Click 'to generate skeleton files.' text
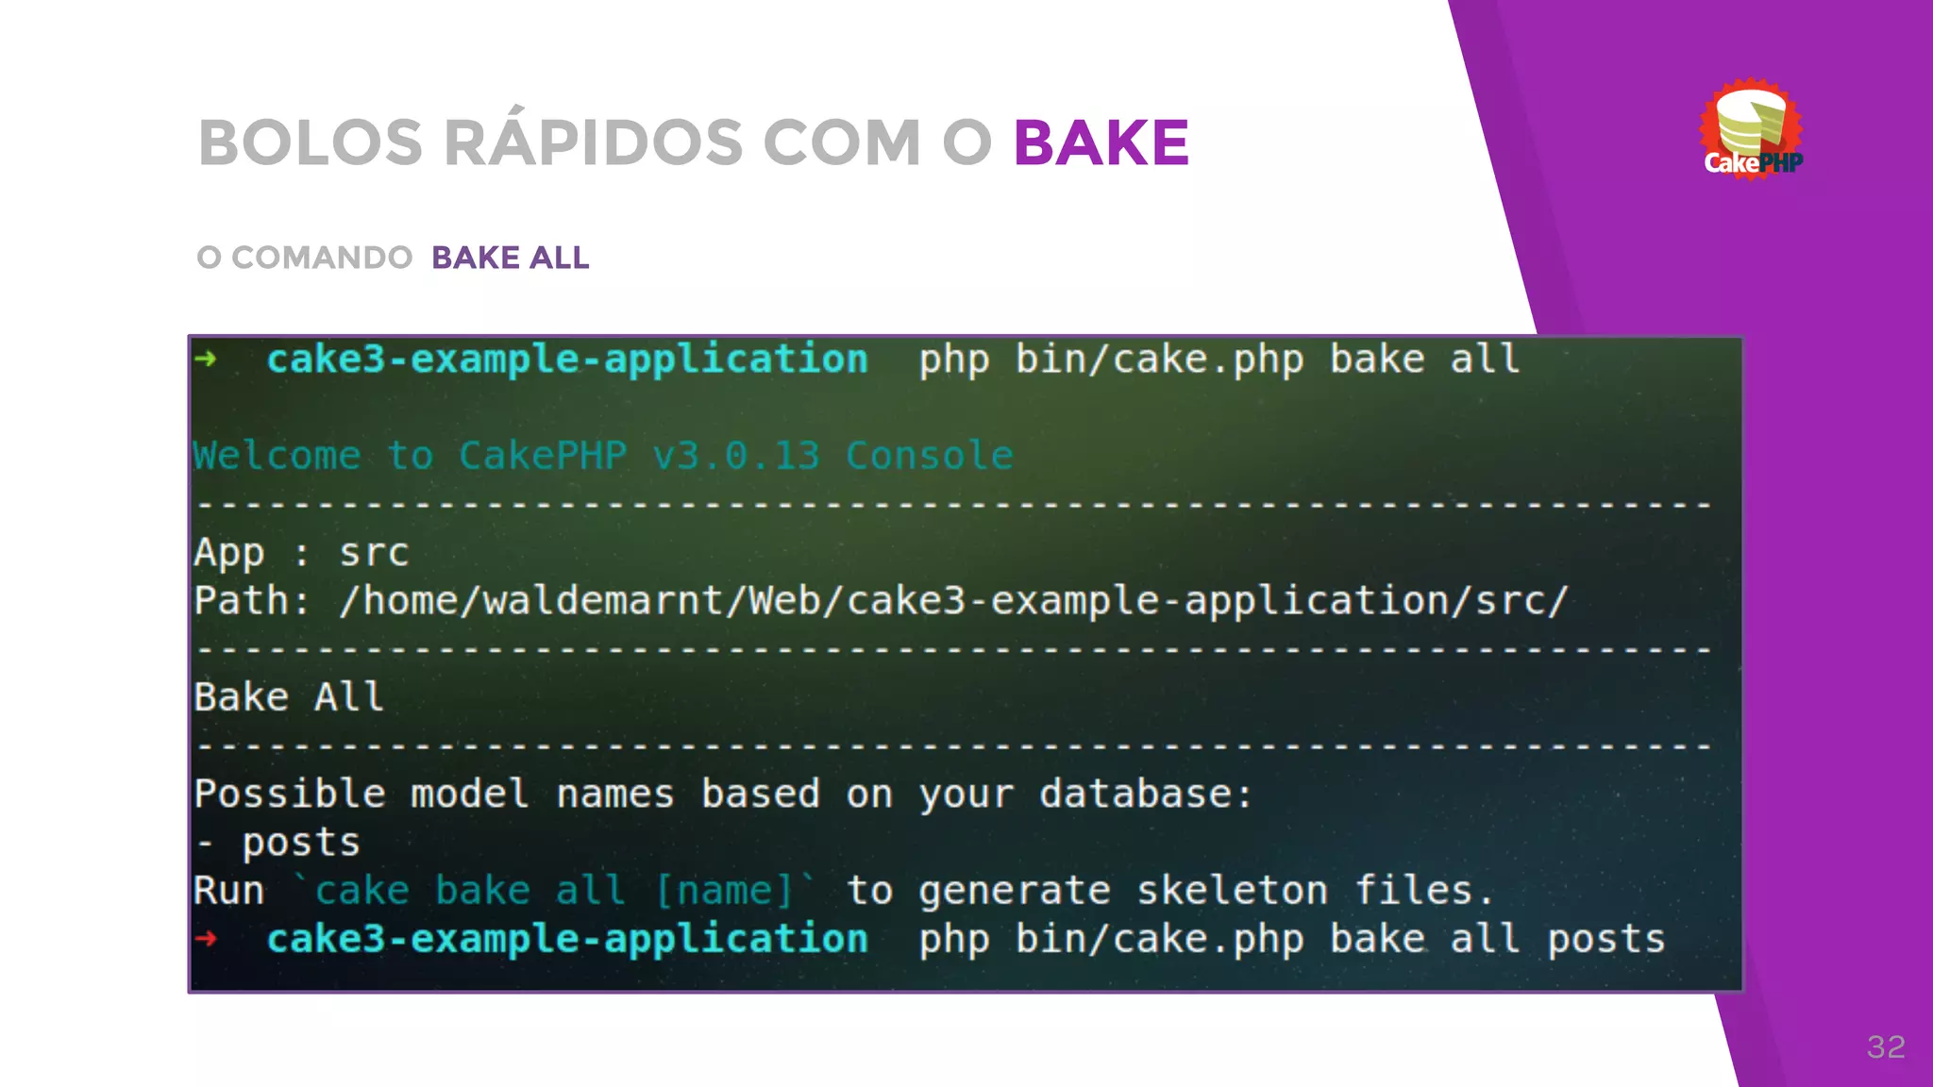The width and height of the screenshot is (1933, 1087). pos(1170,891)
